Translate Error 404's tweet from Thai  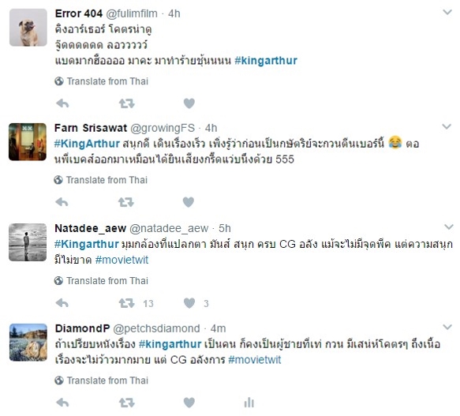click(102, 81)
